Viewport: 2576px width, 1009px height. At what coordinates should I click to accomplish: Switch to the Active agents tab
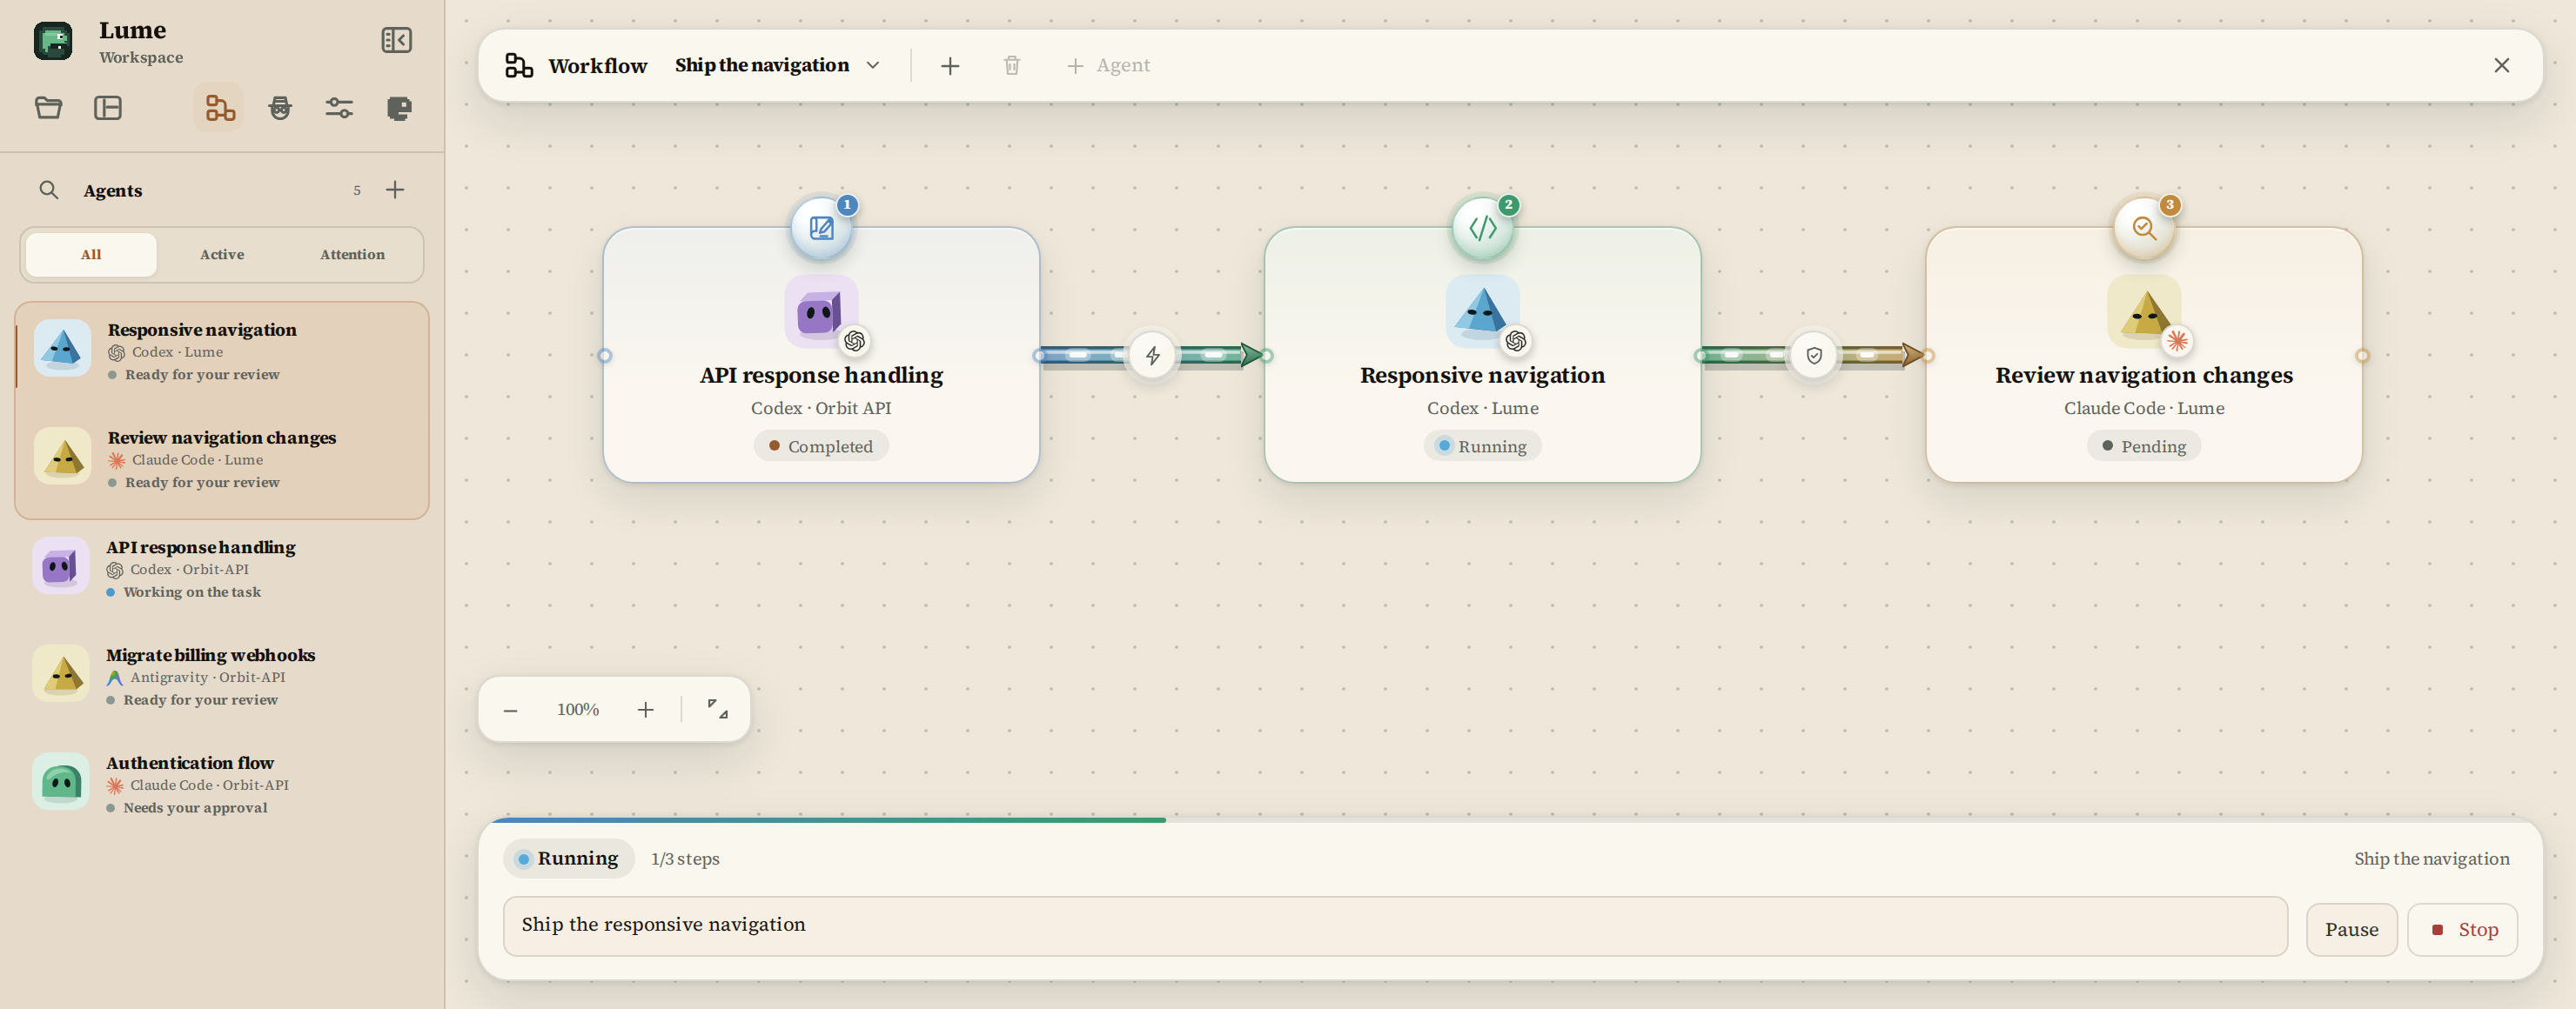222,255
